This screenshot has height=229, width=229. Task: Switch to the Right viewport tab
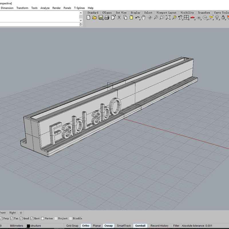(12, 213)
